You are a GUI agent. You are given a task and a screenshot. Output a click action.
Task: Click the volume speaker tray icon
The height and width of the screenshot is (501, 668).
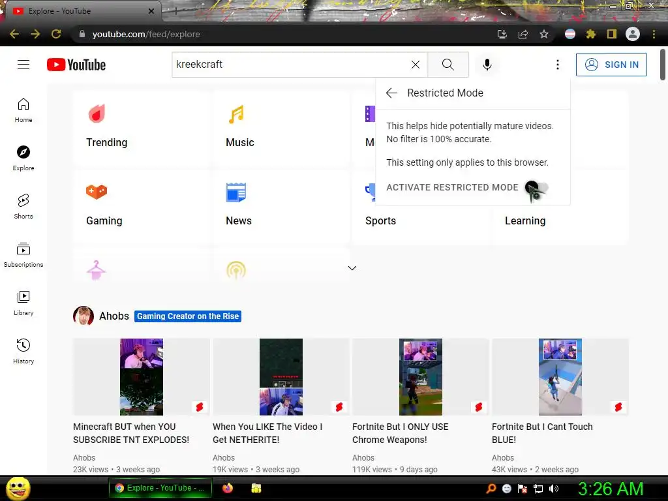[554, 489]
